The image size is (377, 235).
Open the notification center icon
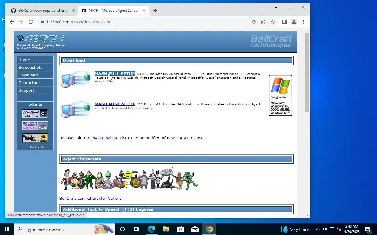(368, 229)
